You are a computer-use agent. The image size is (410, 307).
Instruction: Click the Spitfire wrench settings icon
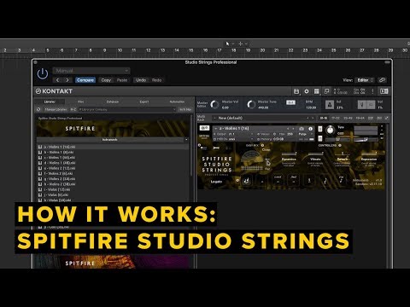click(x=216, y=148)
